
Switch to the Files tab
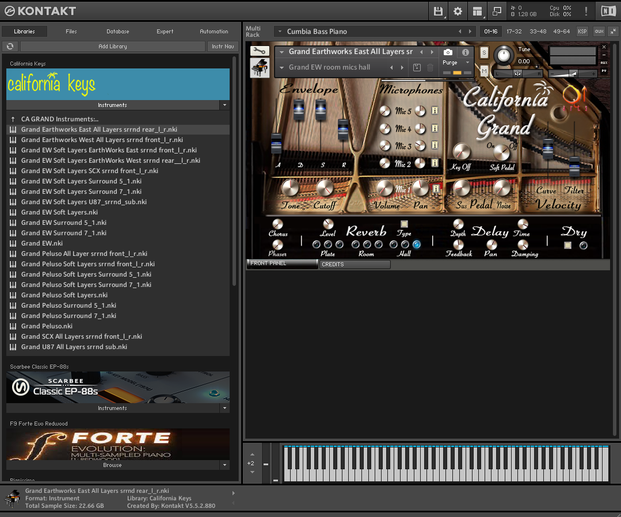[71, 31]
